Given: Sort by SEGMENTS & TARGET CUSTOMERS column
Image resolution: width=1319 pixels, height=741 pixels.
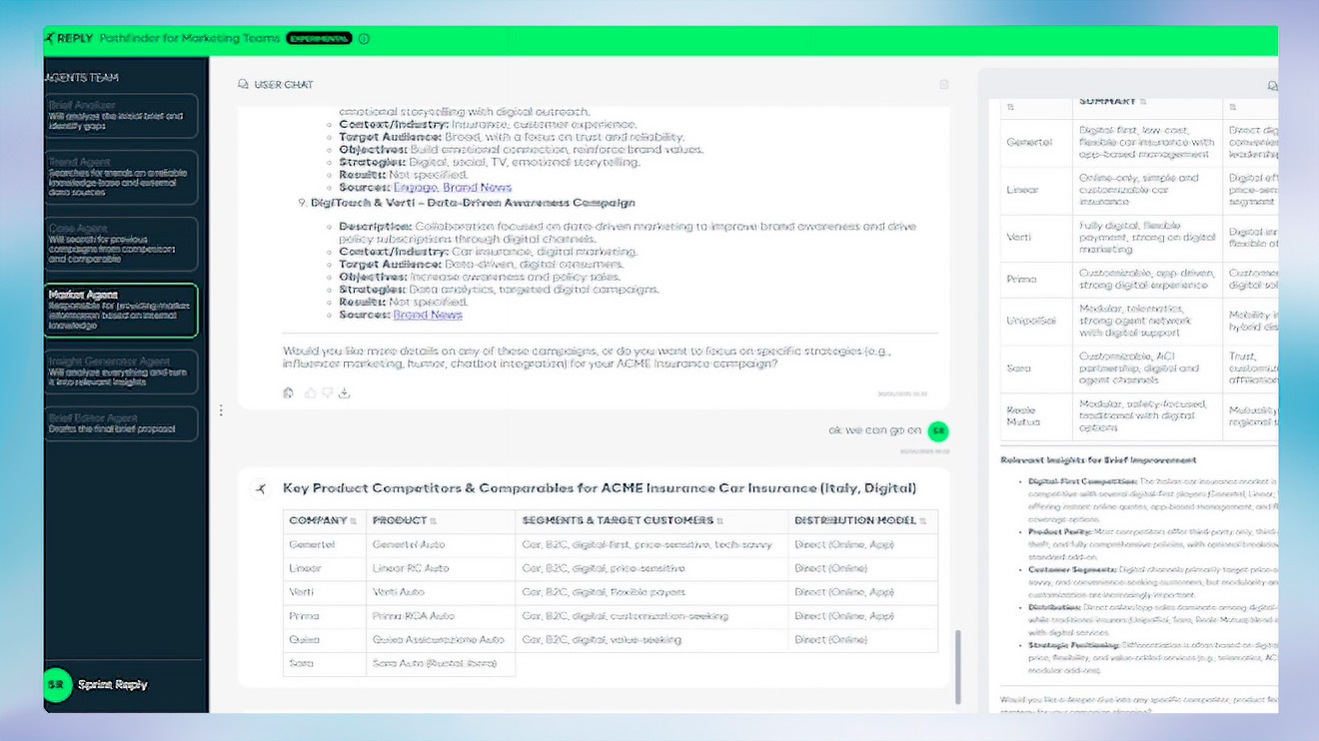Looking at the screenshot, I should pyautogui.click(x=717, y=521).
